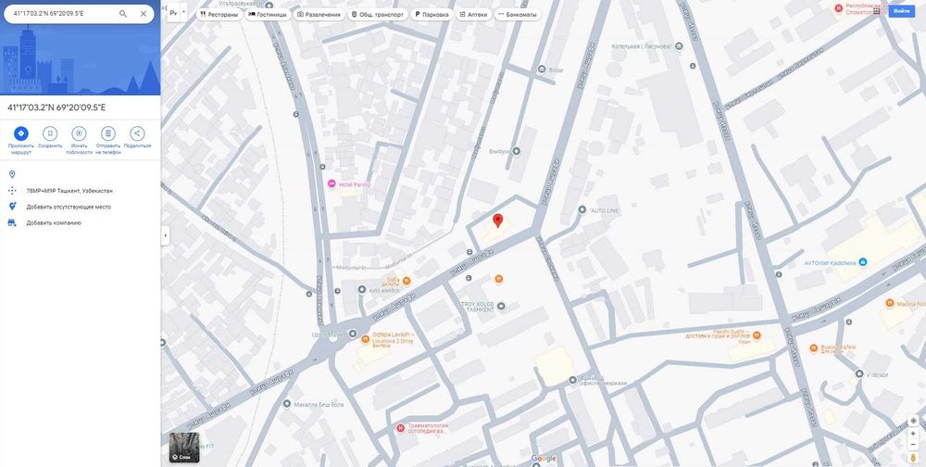Viewport: 926px width, 467px height.
Task: Click the Madina Food orange marker
Action: click(x=889, y=303)
